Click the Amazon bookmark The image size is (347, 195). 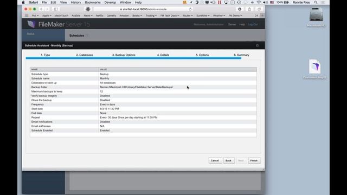pyautogui.click(x=124, y=16)
